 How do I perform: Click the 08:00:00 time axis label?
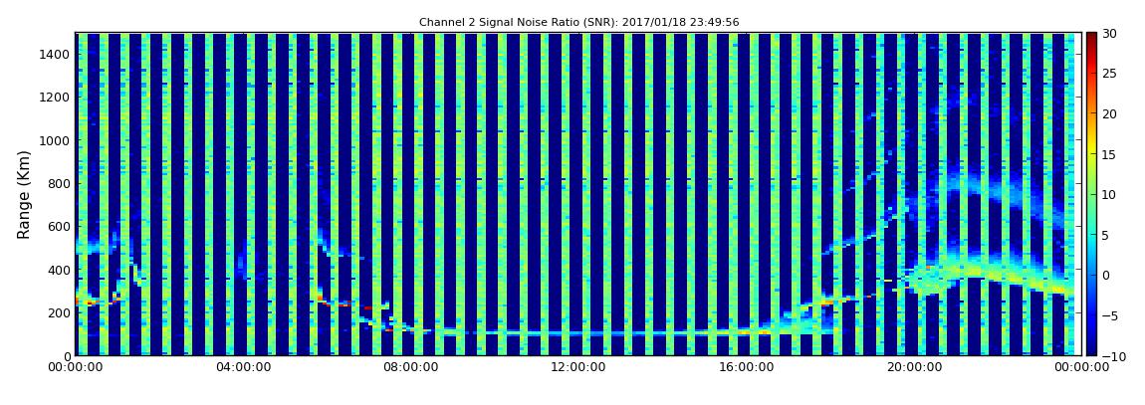[x=410, y=368]
